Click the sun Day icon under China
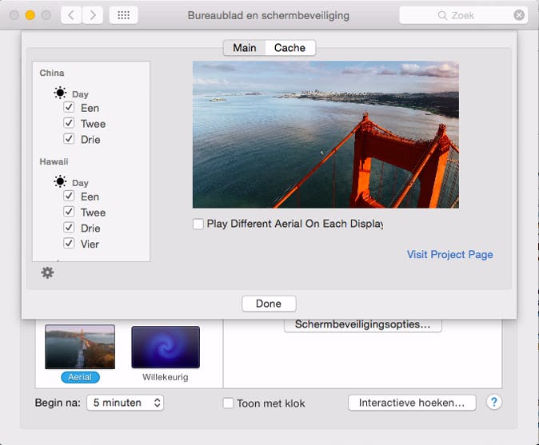 tap(60, 93)
